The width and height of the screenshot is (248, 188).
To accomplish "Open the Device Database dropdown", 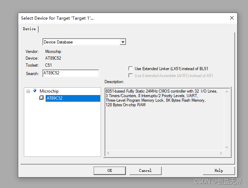I will pyautogui.click(x=123, y=42).
